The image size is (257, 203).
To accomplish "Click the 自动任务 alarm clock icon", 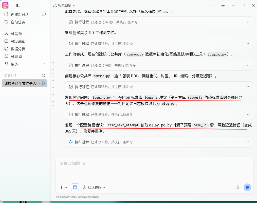I will point(6,22).
